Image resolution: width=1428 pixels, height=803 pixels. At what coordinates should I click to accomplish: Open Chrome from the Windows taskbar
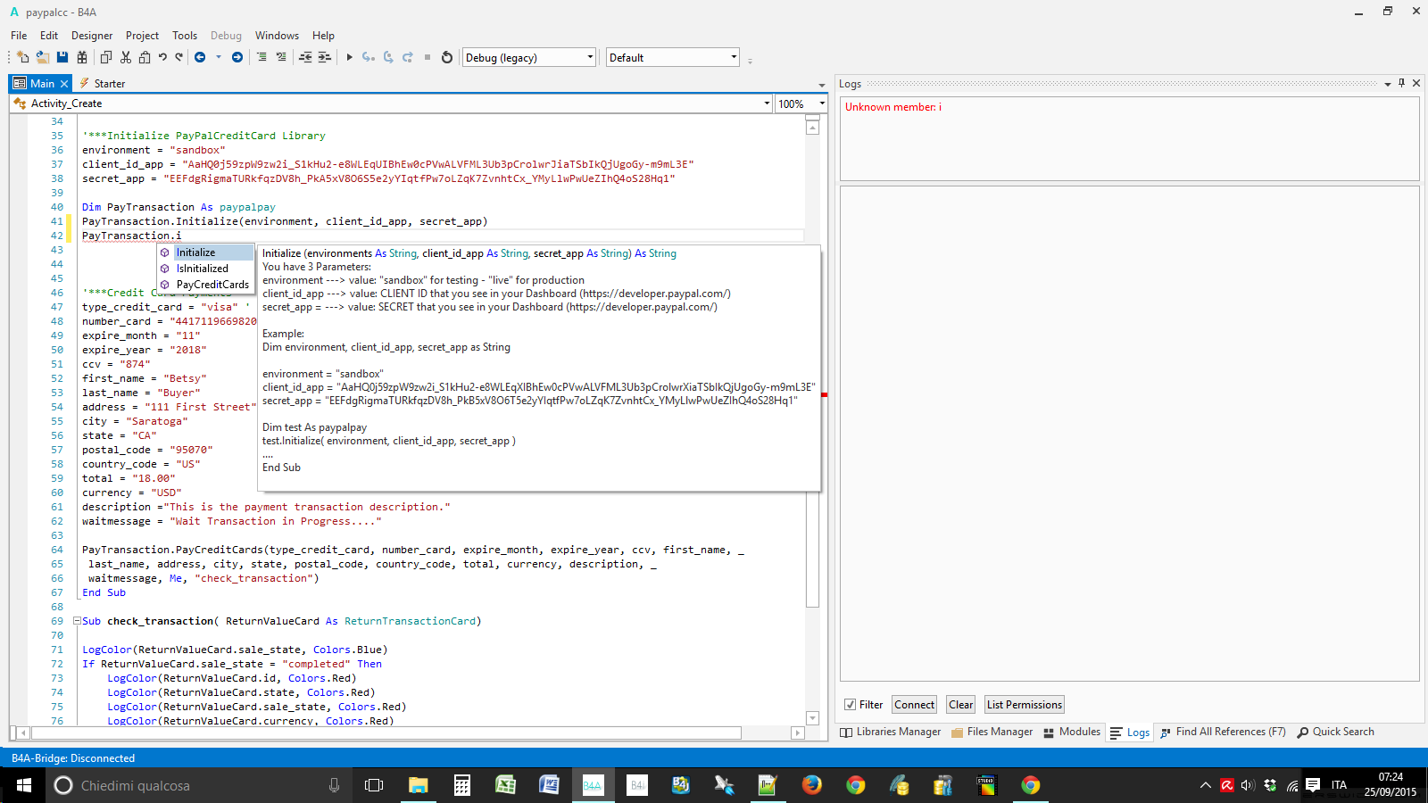coord(856,785)
